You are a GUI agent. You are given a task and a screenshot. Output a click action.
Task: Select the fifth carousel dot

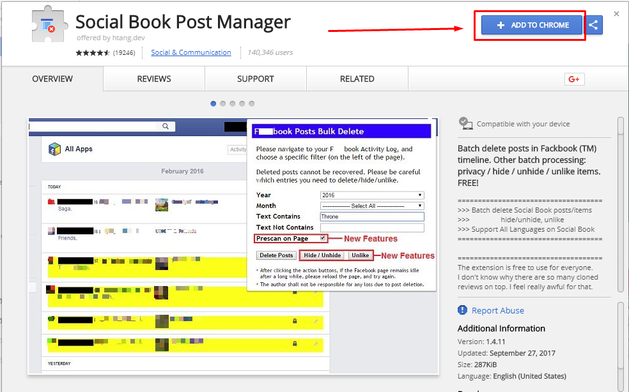[x=251, y=104]
